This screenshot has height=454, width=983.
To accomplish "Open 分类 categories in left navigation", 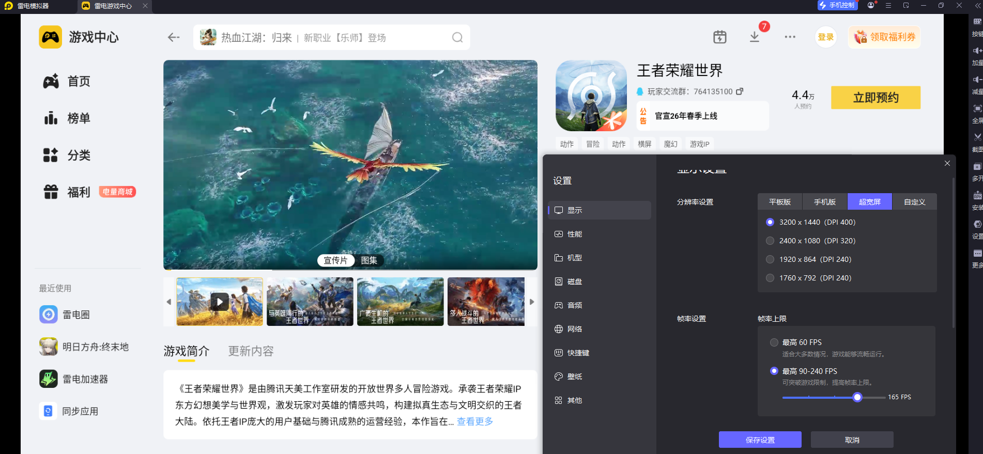I will pos(67,155).
